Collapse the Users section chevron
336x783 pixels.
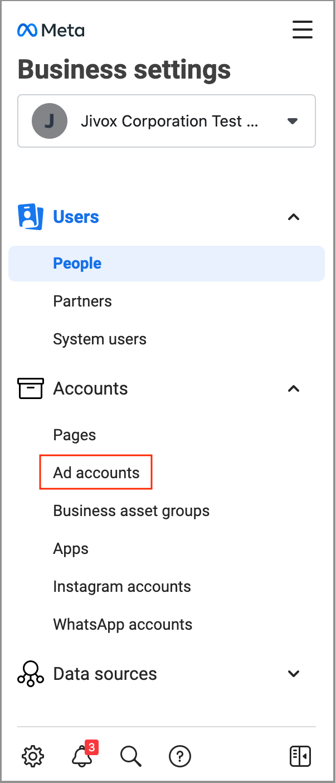tap(294, 217)
